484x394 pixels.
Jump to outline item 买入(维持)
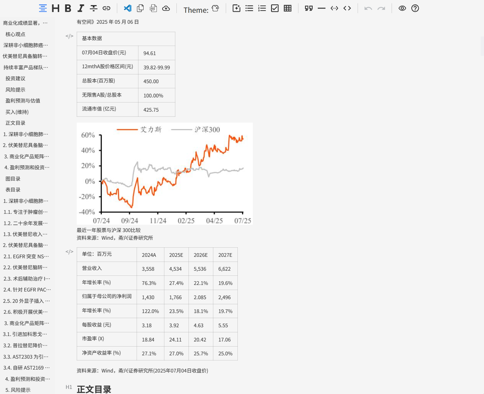[x=17, y=112]
